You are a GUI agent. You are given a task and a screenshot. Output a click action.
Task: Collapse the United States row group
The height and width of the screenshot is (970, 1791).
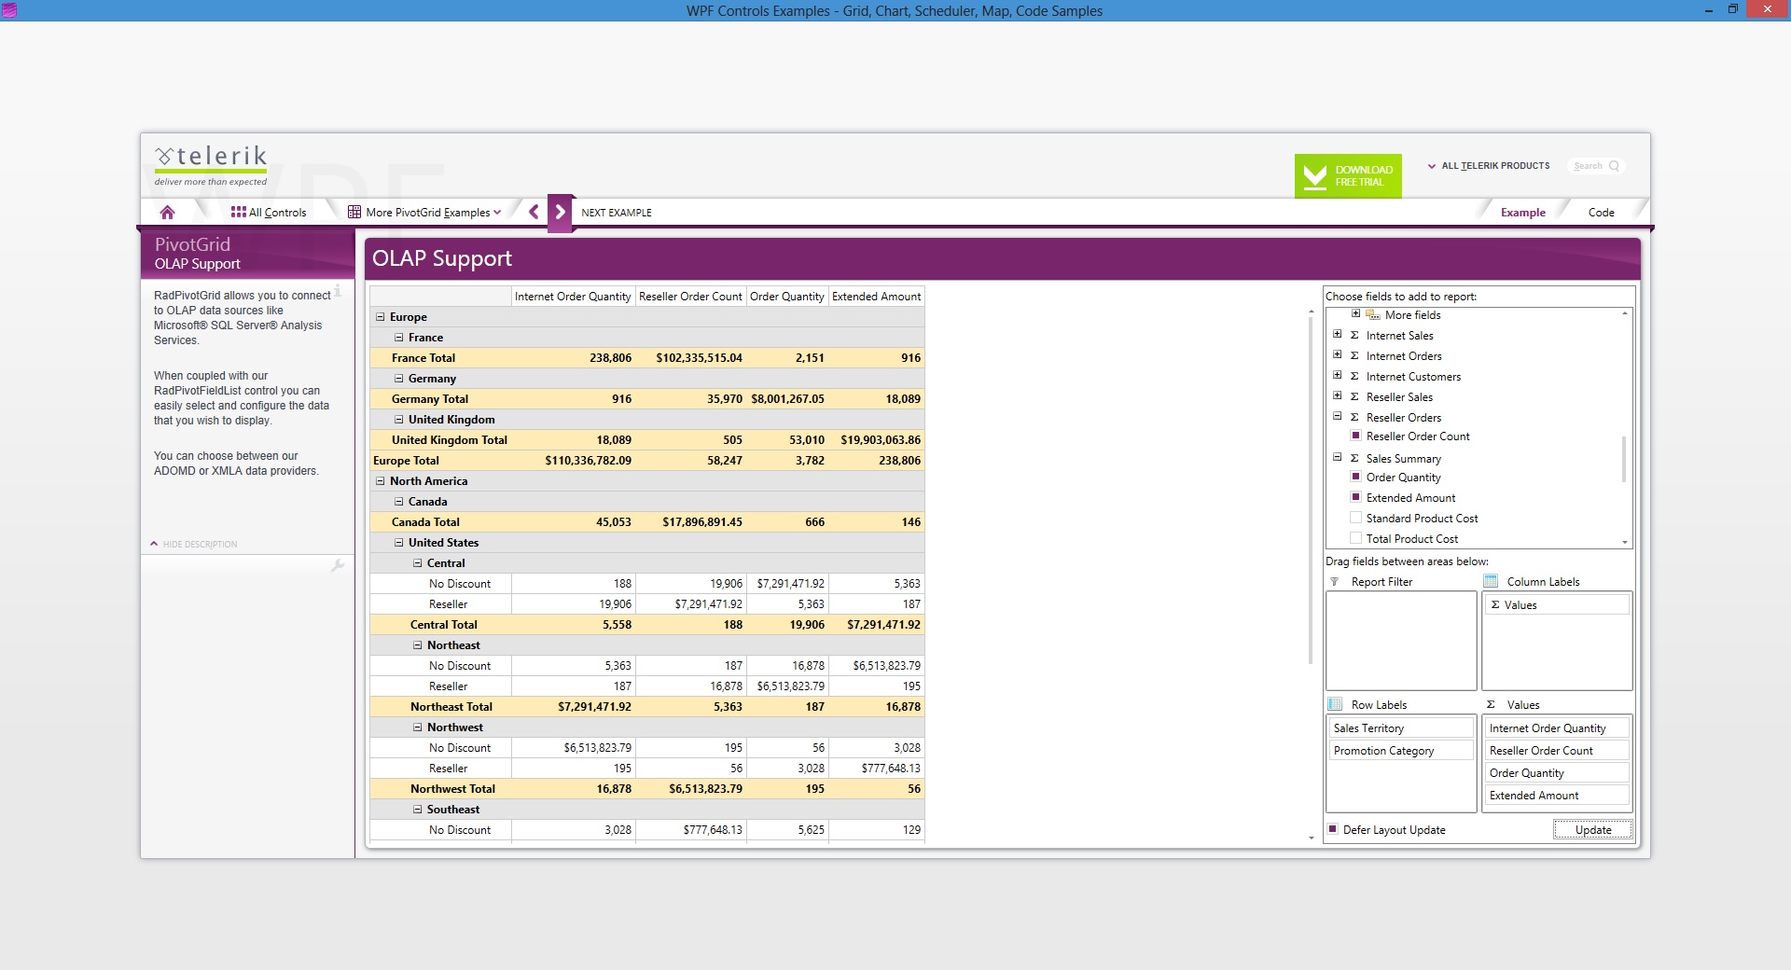[x=398, y=543]
